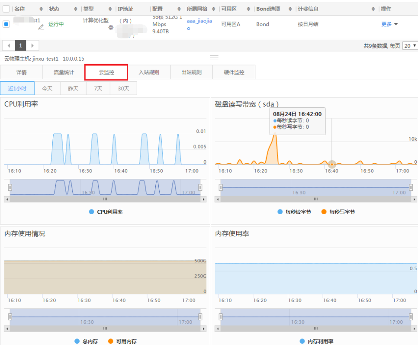
Task: Click the horizontal scrollbar under the disk bandwidth chart
Action: pyautogui.click(x=315, y=199)
